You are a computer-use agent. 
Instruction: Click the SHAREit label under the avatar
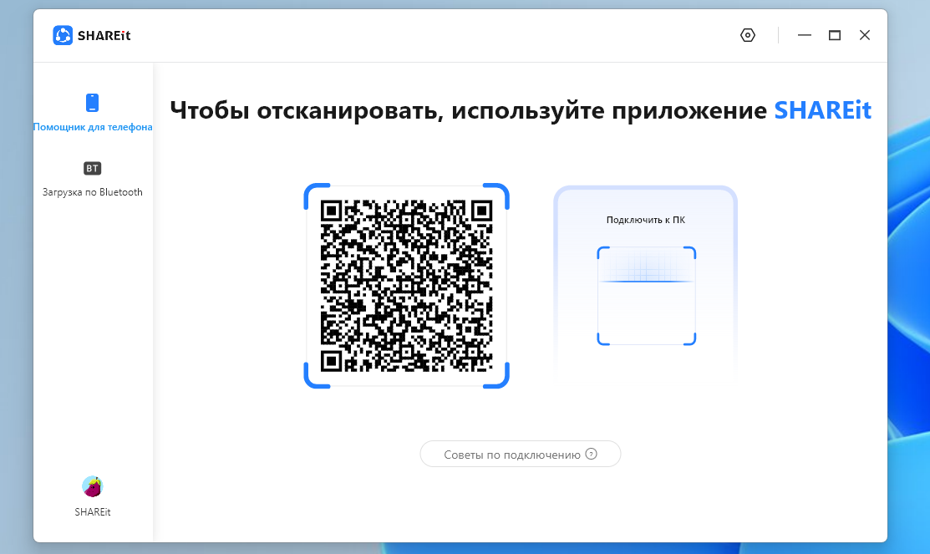(93, 512)
